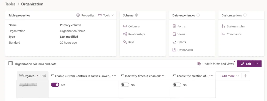The height and width of the screenshot is (101, 267).
Task: Click the Organization columns and data heading
Action: [35, 64]
